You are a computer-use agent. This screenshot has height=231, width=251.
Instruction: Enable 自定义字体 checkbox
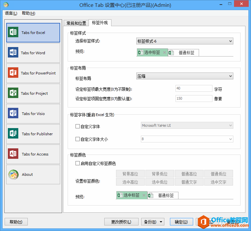pyautogui.click(x=77, y=126)
